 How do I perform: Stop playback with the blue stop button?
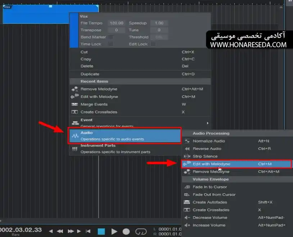(x=101, y=231)
